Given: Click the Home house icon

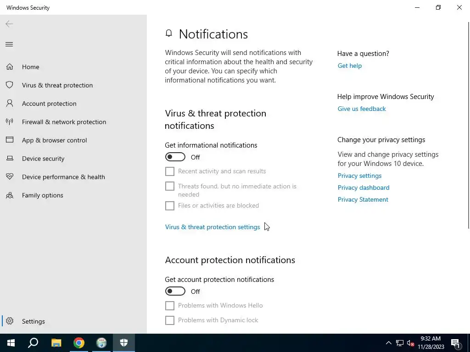Looking at the screenshot, I should tap(10, 67).
